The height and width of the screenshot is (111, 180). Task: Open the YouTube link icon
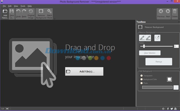pyautogui.click(x=175, y=108)
